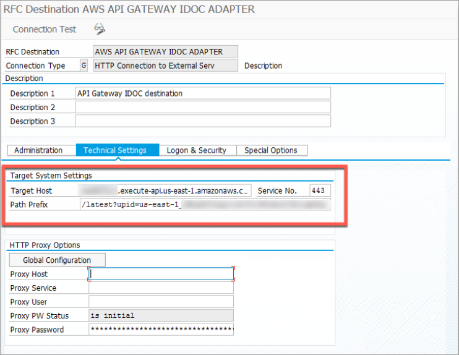The image size is (459, 355).
Task: Click the HTTP Connection to External Serv field
Action: (165, 66)
